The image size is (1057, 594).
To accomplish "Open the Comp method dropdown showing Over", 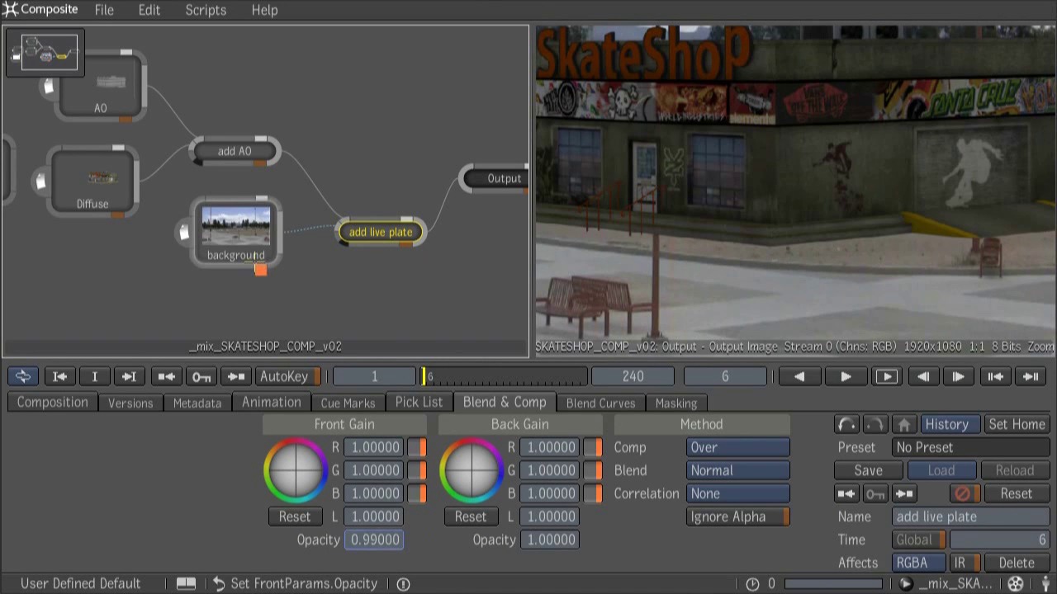I will 738,447.
